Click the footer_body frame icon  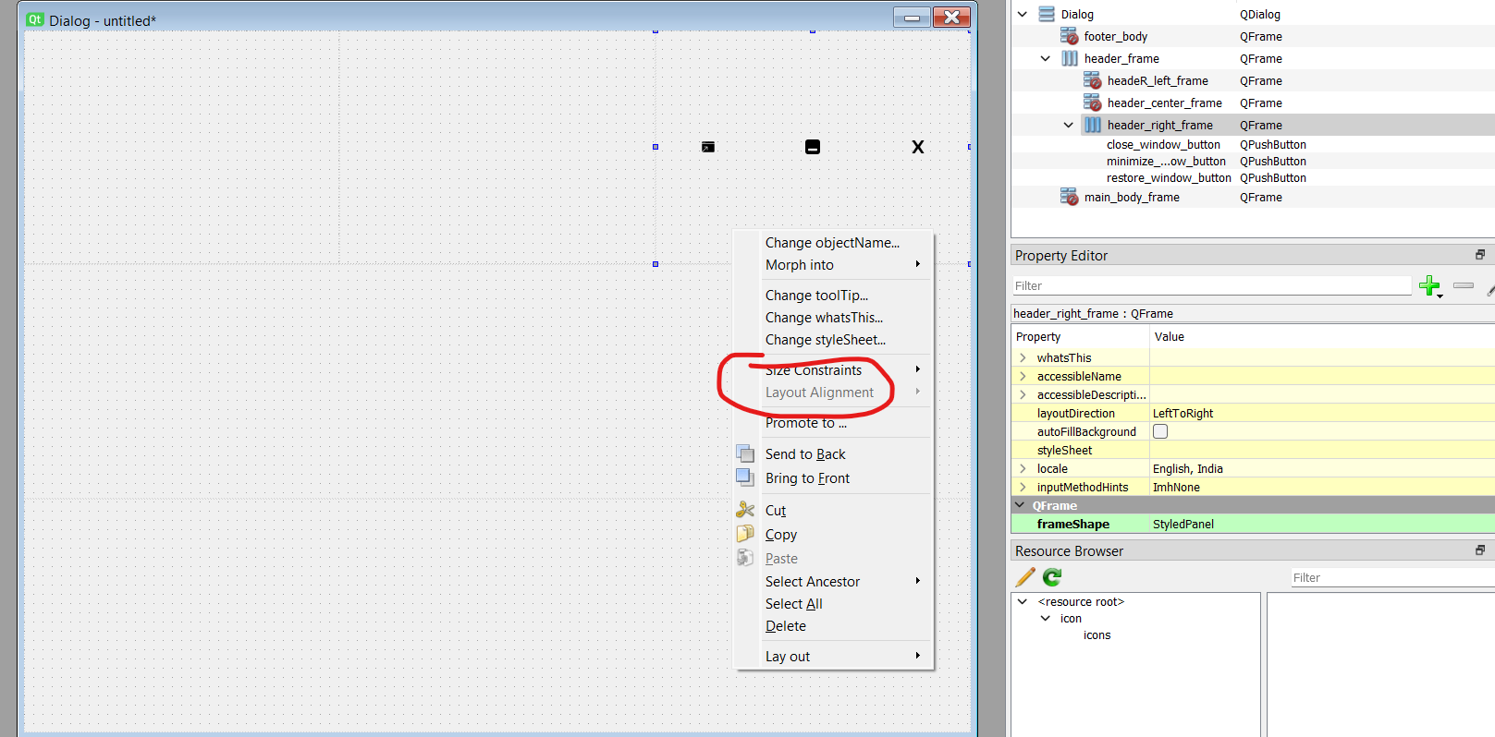pyautogui.click(x=1069, y=36)
